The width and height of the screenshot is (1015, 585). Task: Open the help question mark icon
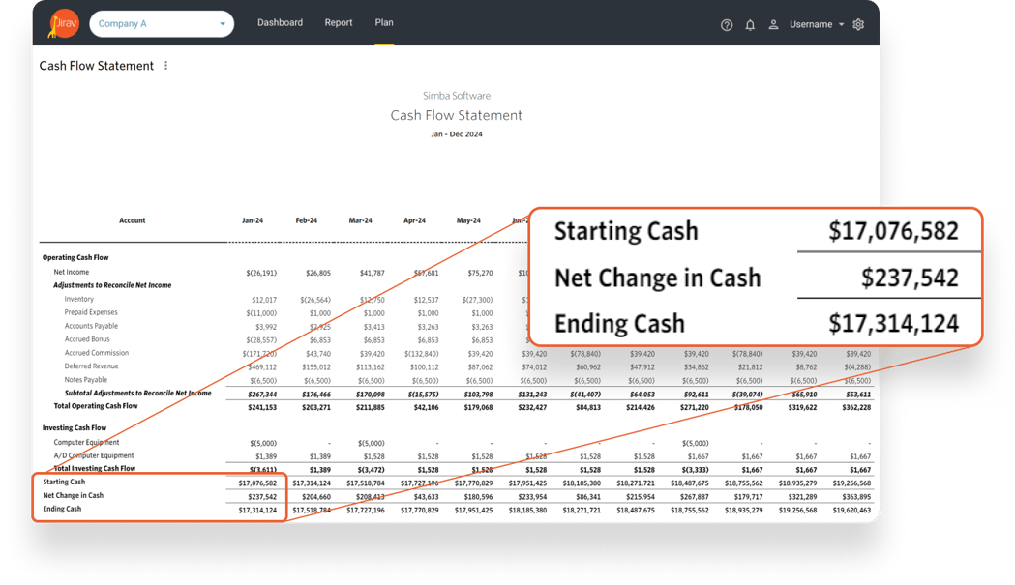[x=727, y=25]
